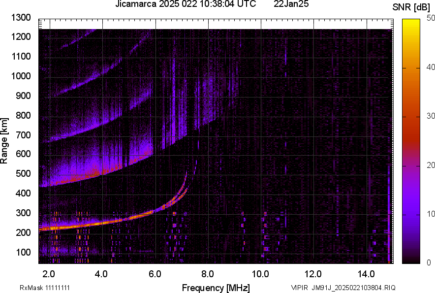
Task: Select the 50 tick label on the colorbar
Action: tap(431, 18)
